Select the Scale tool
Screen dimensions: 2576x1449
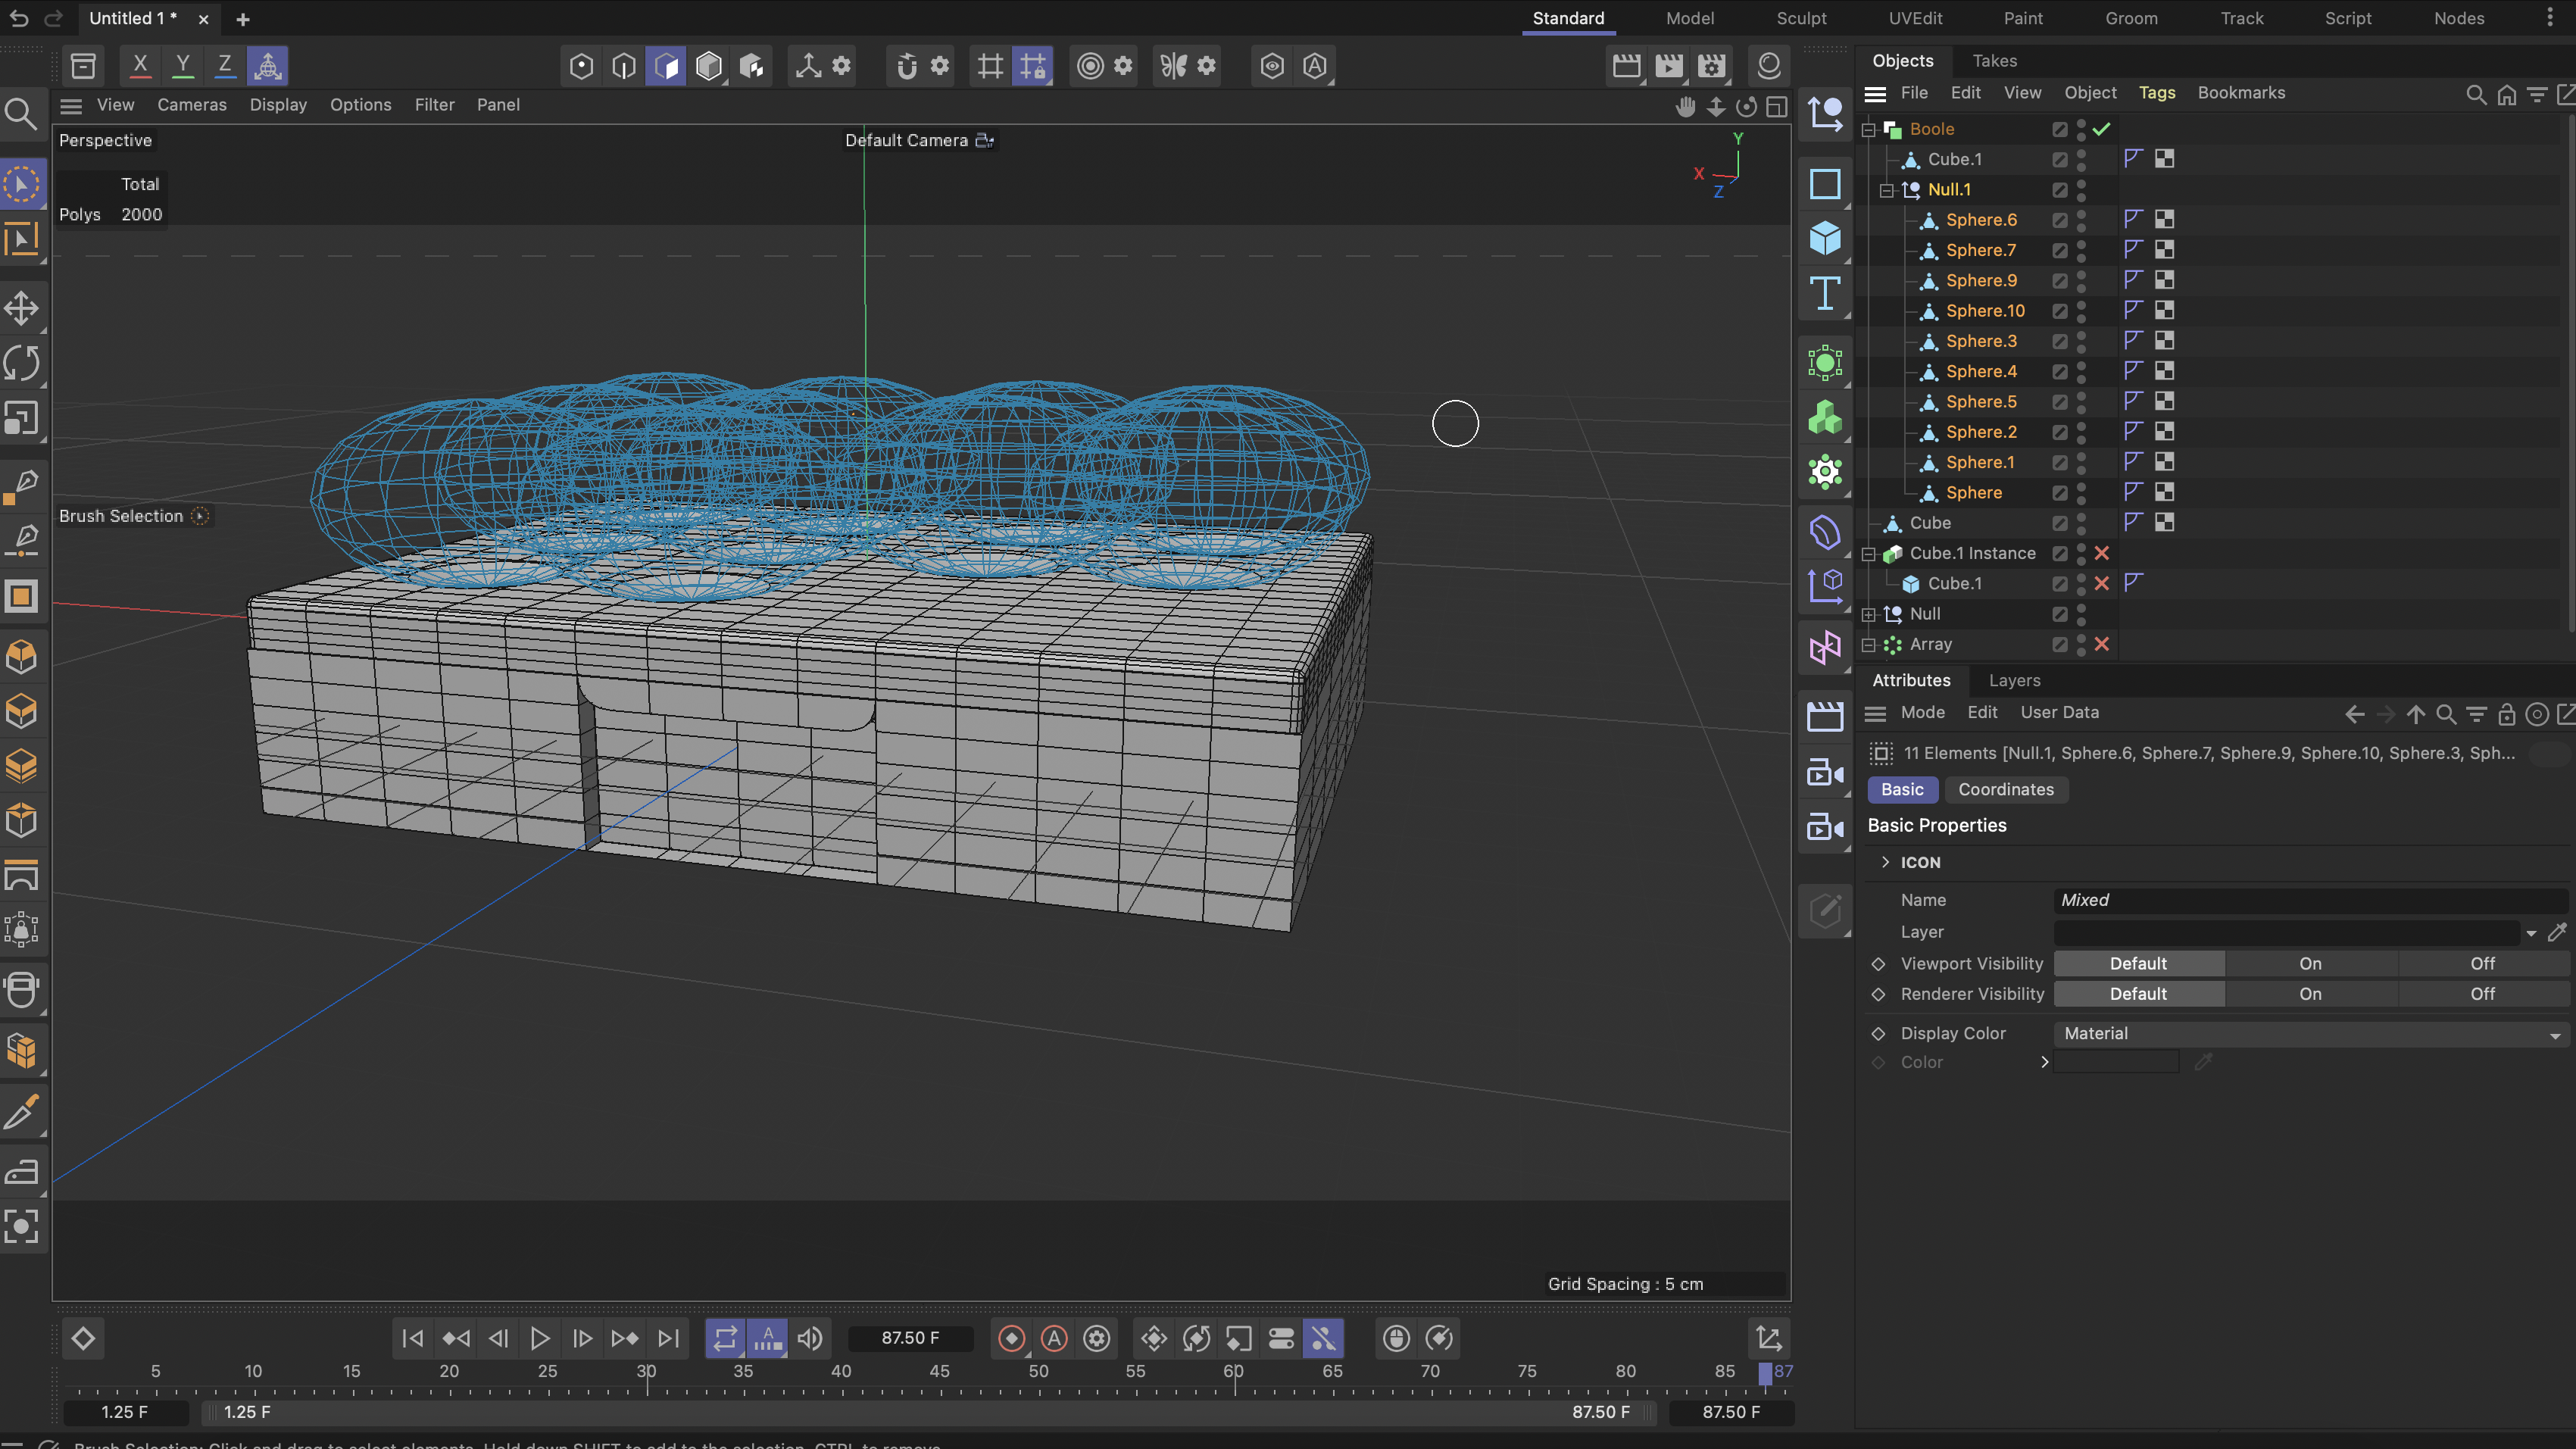pyautogui.click(x=22, y=418)
